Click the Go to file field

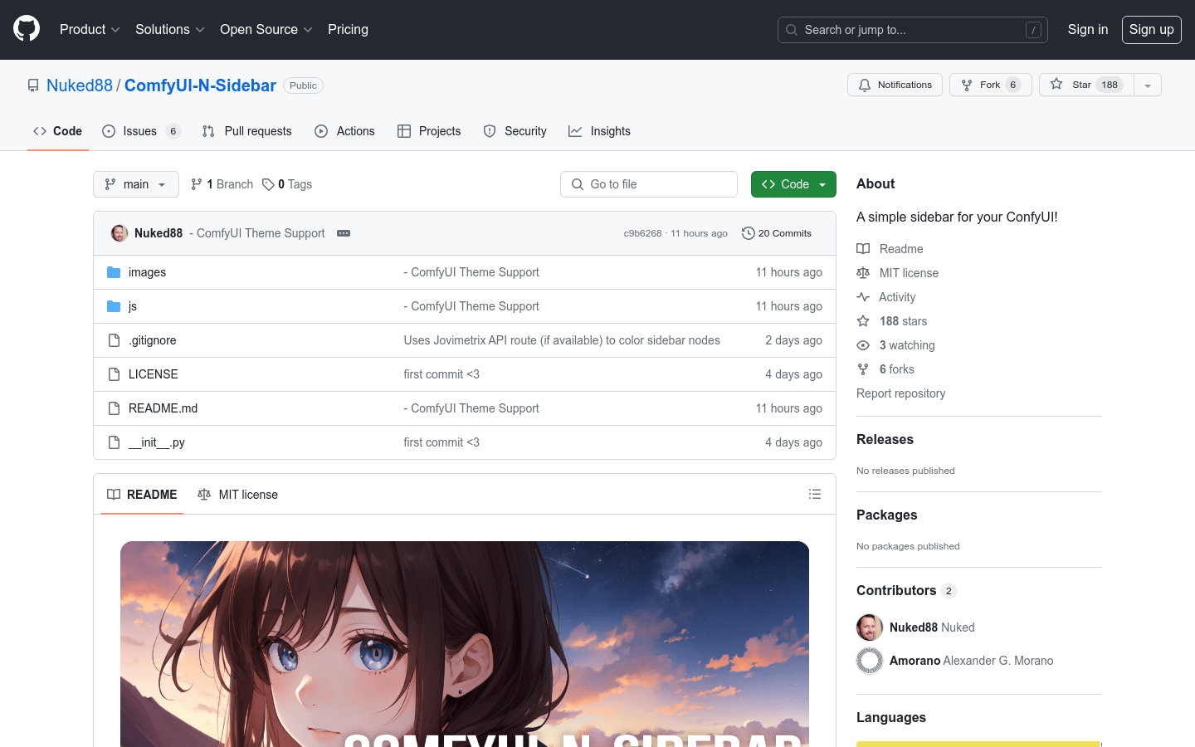click(x=649, y=183)
